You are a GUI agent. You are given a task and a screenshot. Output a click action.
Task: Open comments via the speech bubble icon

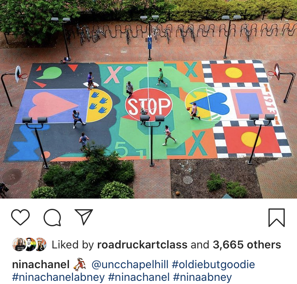coord(52,217)
